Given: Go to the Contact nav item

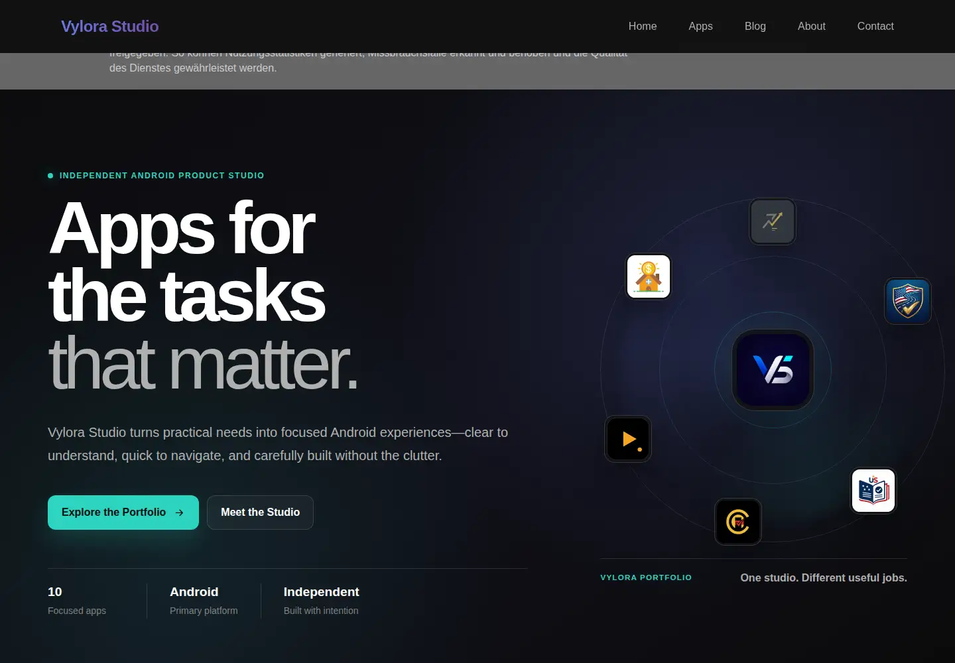Looking at the screenshot, I should tap(875, 27).
